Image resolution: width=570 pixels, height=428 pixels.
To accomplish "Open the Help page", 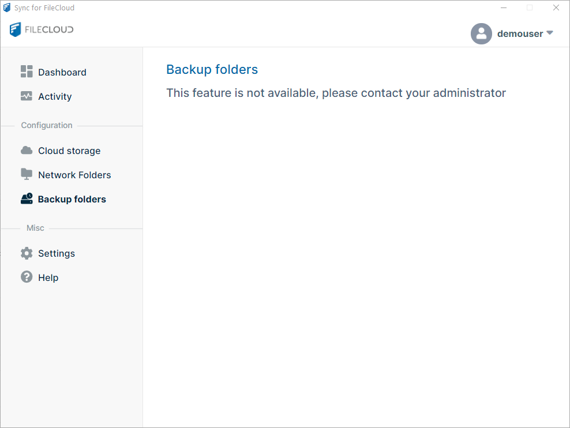I will pyautogui.click(x=48, y=277).
